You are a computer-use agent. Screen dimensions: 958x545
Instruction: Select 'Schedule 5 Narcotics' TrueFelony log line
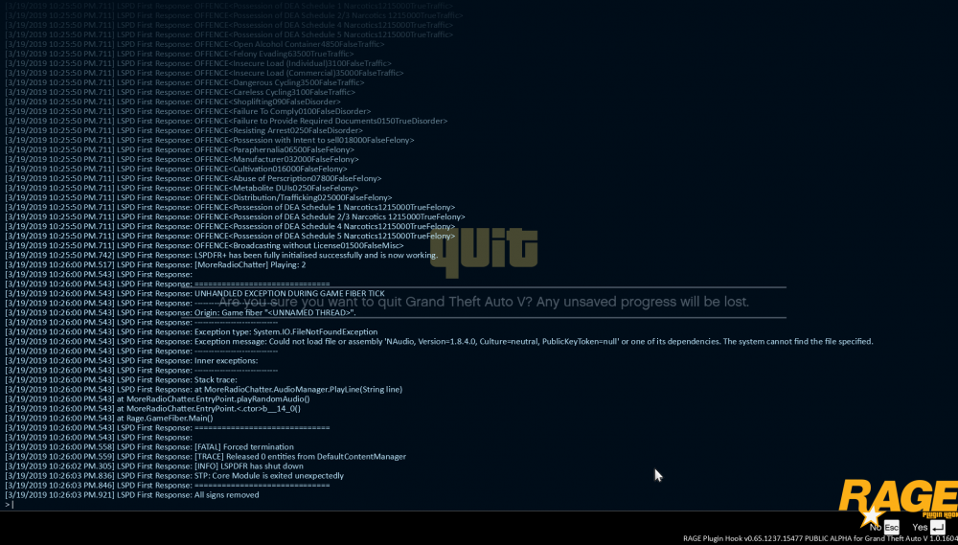point(230,236)
